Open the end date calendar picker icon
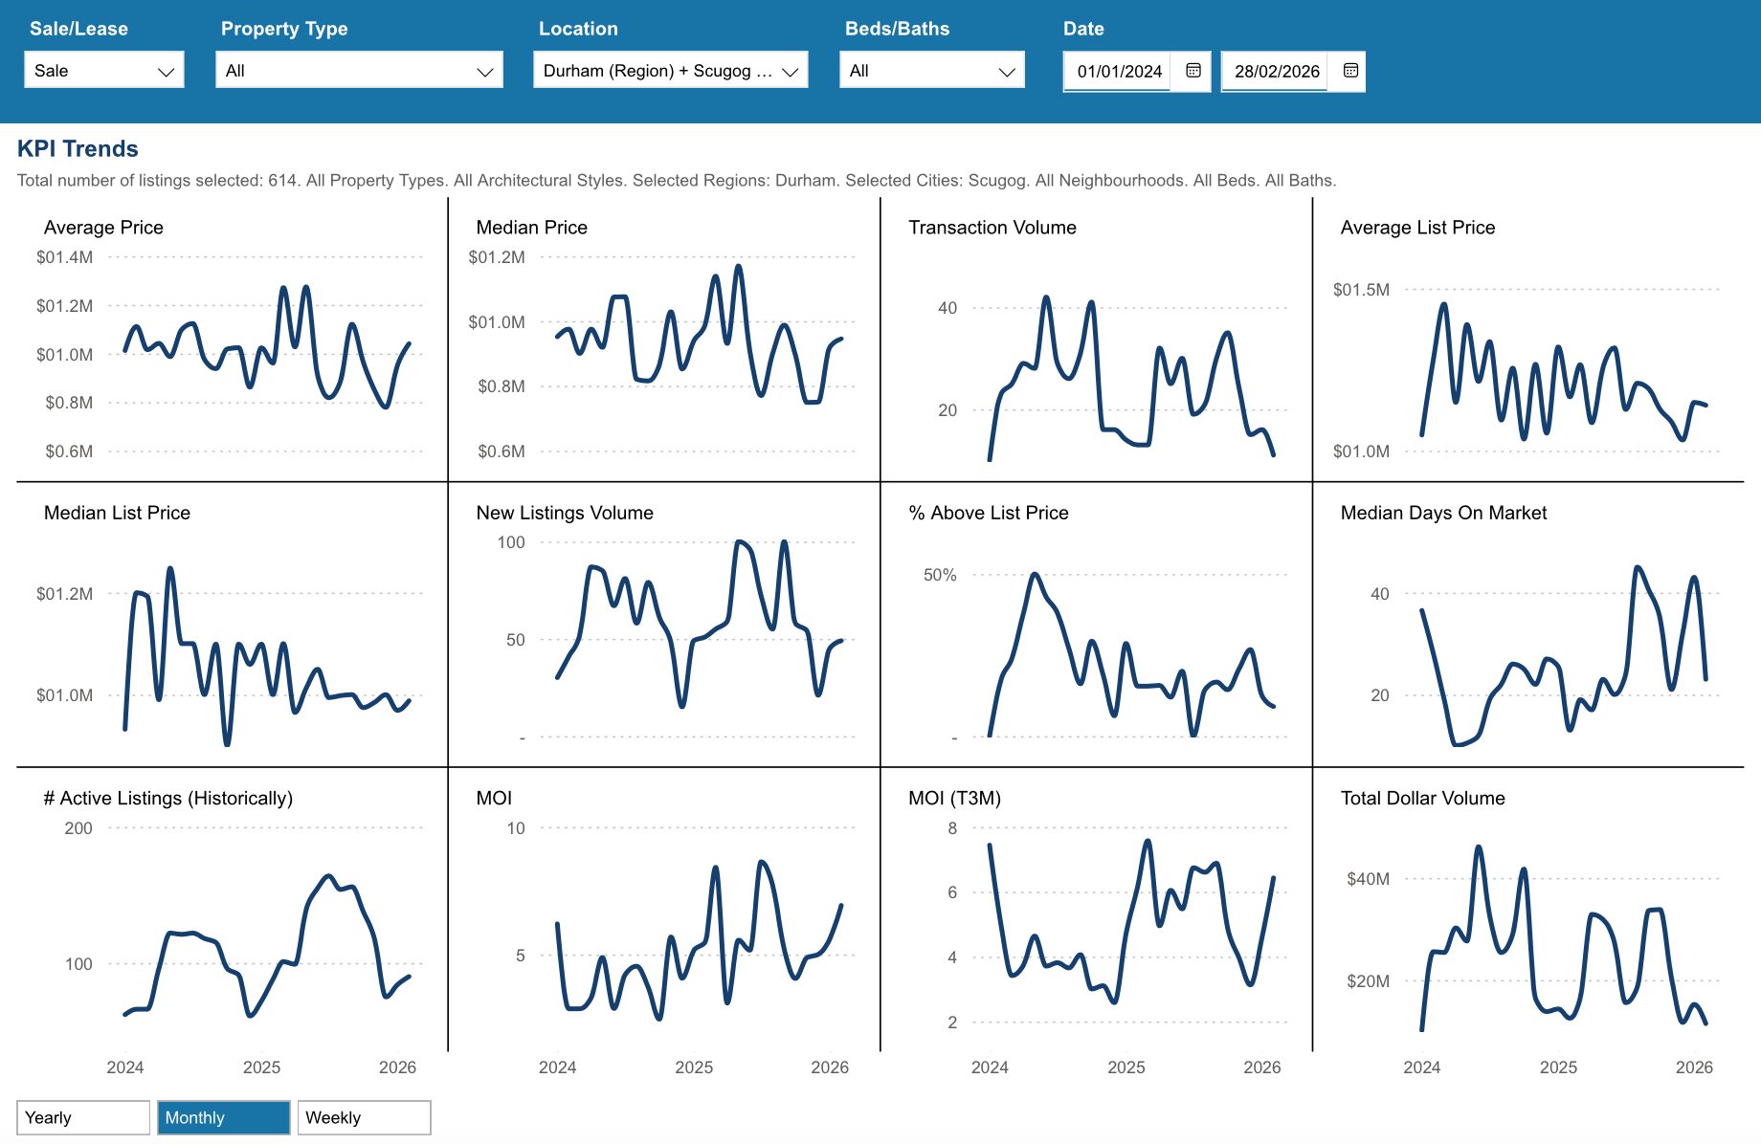The image size is (1761, 1144). tap(1350, 71)
